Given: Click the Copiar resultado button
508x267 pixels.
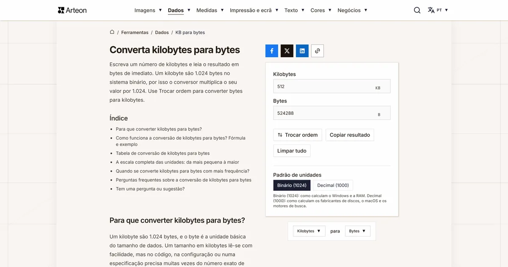Looking at the screenshot, I should point(350,135).
